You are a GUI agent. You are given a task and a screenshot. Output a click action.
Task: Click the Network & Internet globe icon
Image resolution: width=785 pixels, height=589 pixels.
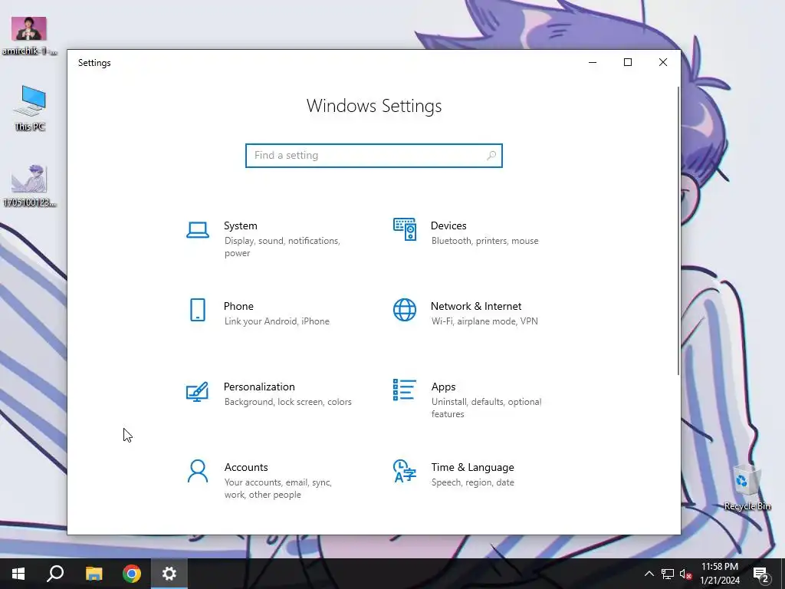[x=405, y=310]
